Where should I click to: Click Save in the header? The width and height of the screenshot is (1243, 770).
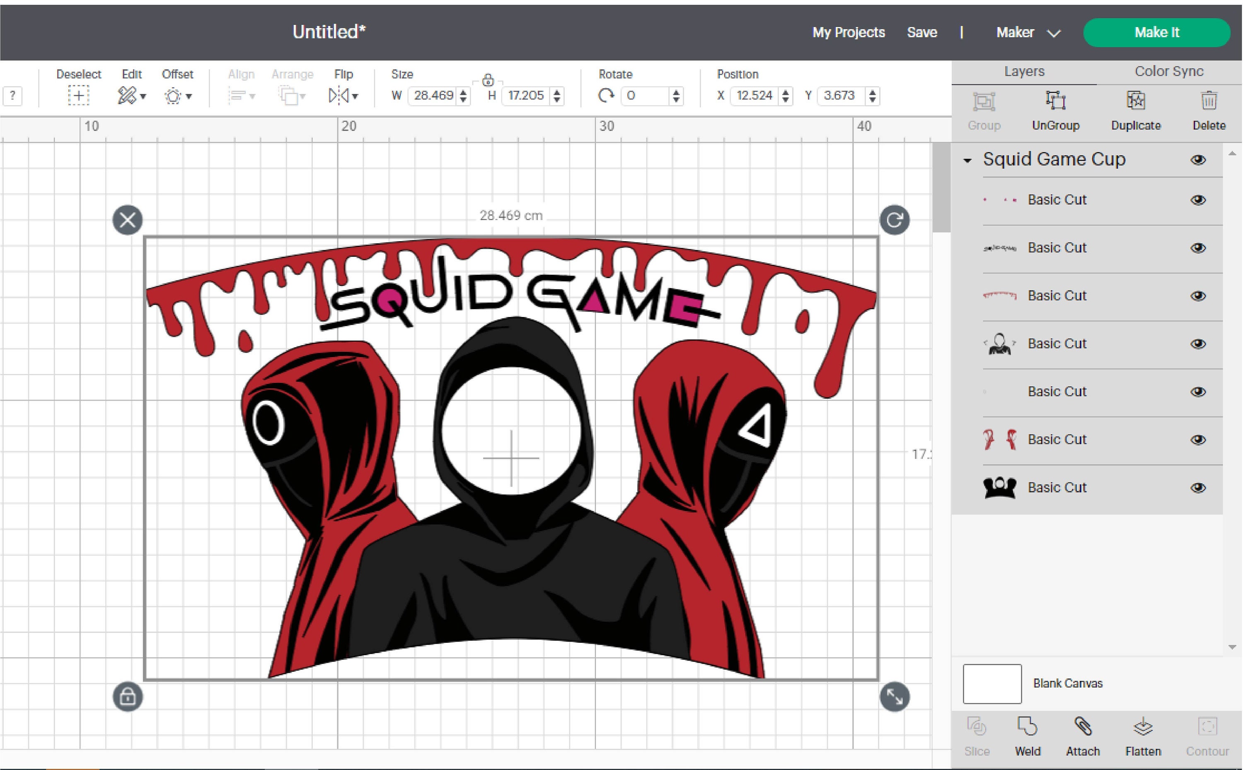922,33
